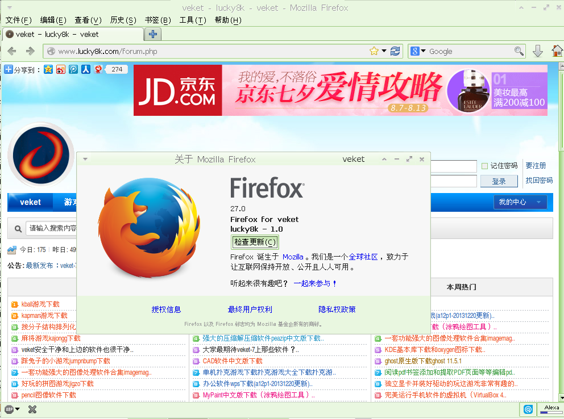Open the Adblock Plus ABP icon
The image size is (564, 419).
click(x=9, y=409)
